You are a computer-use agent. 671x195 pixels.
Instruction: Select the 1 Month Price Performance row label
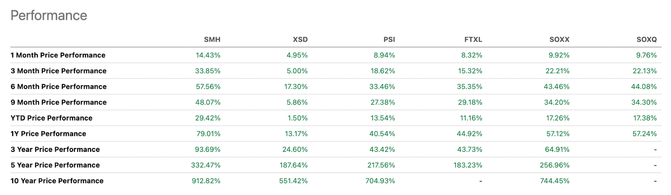pos(58,55)
